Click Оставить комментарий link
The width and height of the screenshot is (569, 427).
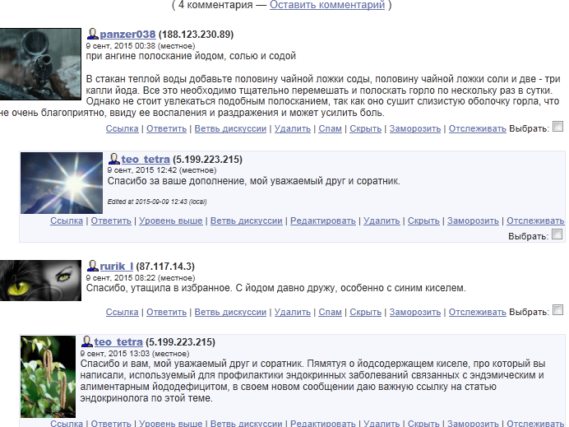[x=327, y=5]
